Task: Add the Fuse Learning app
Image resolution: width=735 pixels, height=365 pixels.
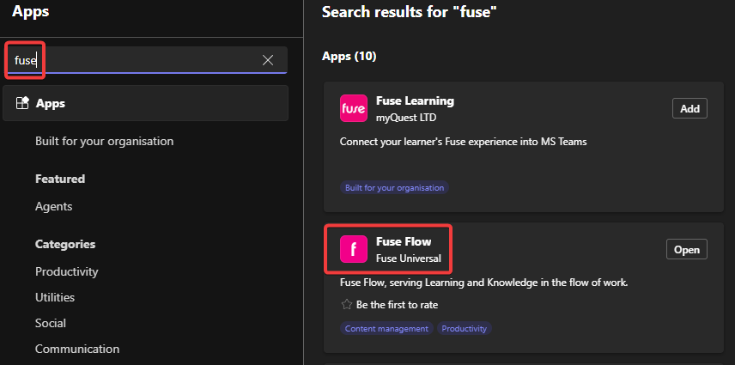Action: 689,109
